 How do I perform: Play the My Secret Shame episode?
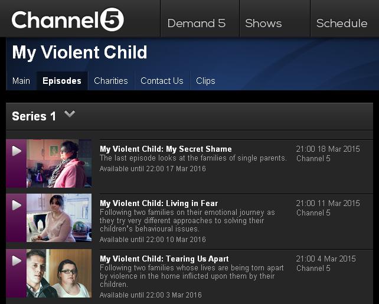pos(17,151)
